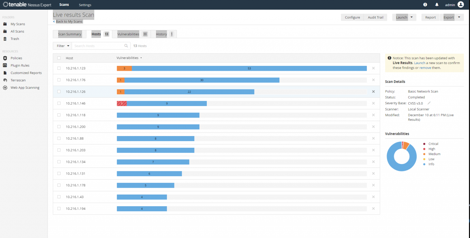
Task: Remove host 10.216.1.123 with X
Action: 373,68
